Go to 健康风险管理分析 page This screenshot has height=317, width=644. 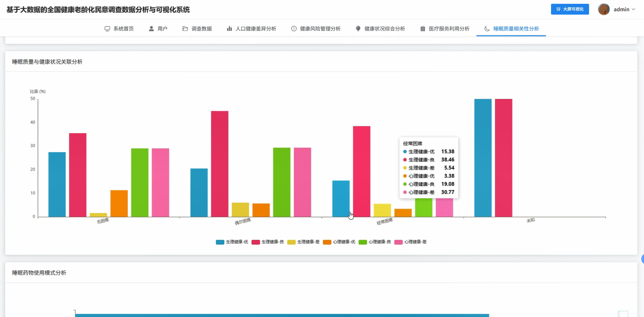316,29
